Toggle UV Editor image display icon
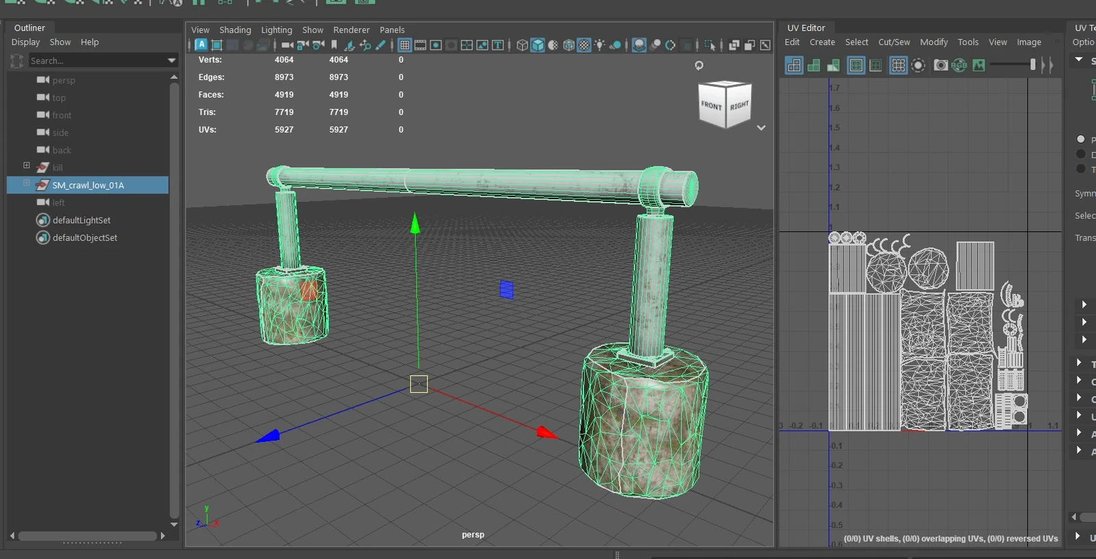 tap(979, 65)
